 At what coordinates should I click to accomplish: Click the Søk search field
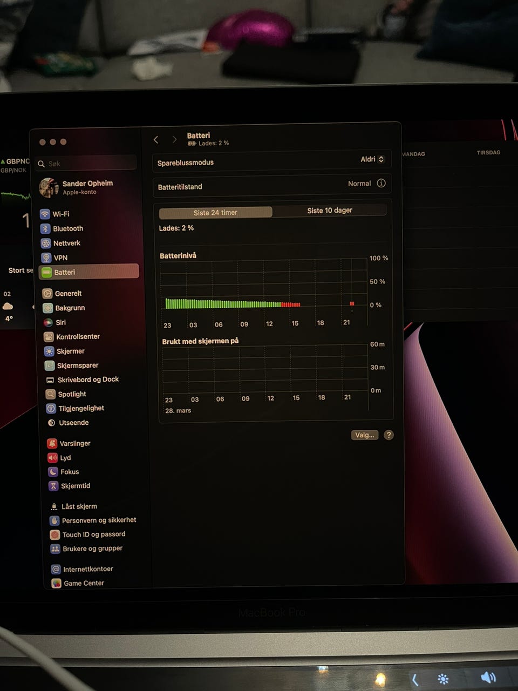tap(86, 163)
